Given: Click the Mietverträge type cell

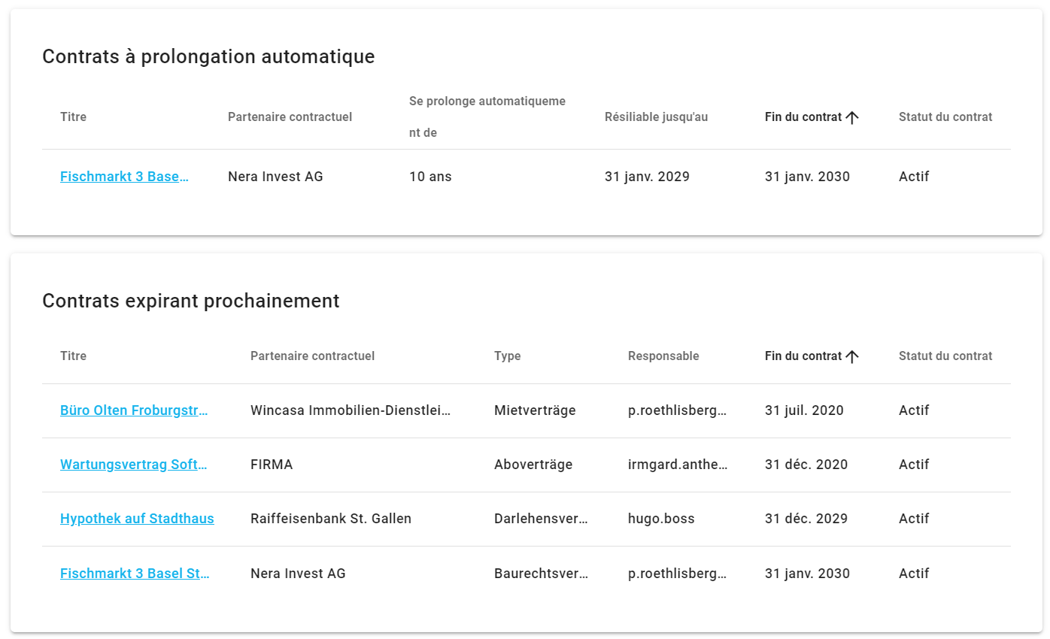Looking at the screenshot, I should pos(535,410).
